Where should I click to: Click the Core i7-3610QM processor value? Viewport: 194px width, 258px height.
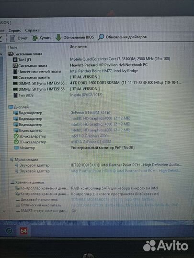pos(120,59)
